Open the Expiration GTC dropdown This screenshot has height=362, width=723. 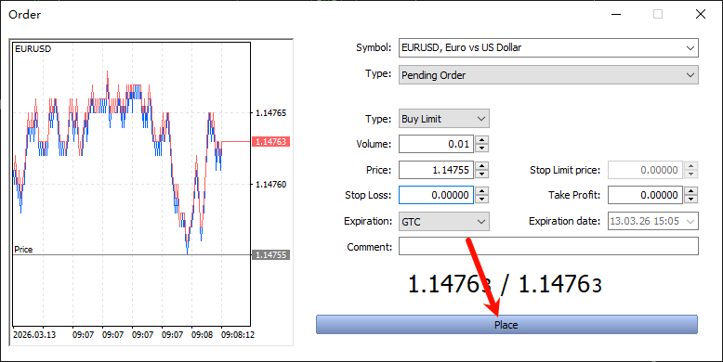tap(443, 222)
